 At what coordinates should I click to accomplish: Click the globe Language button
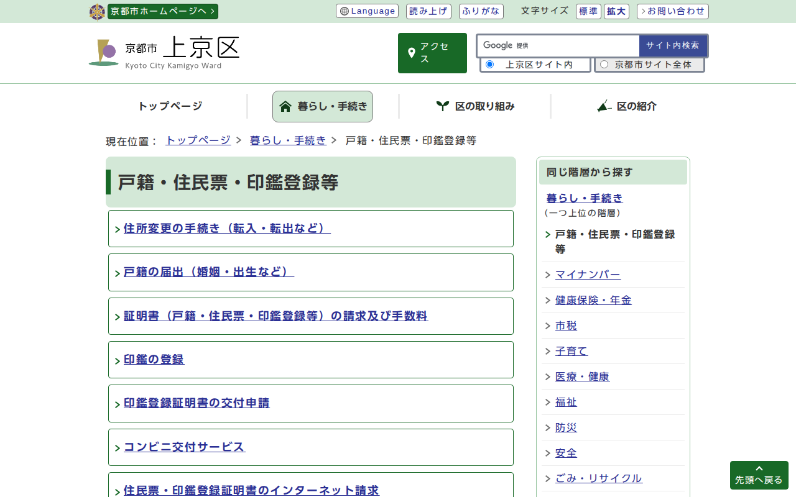(x=367, y=11)
